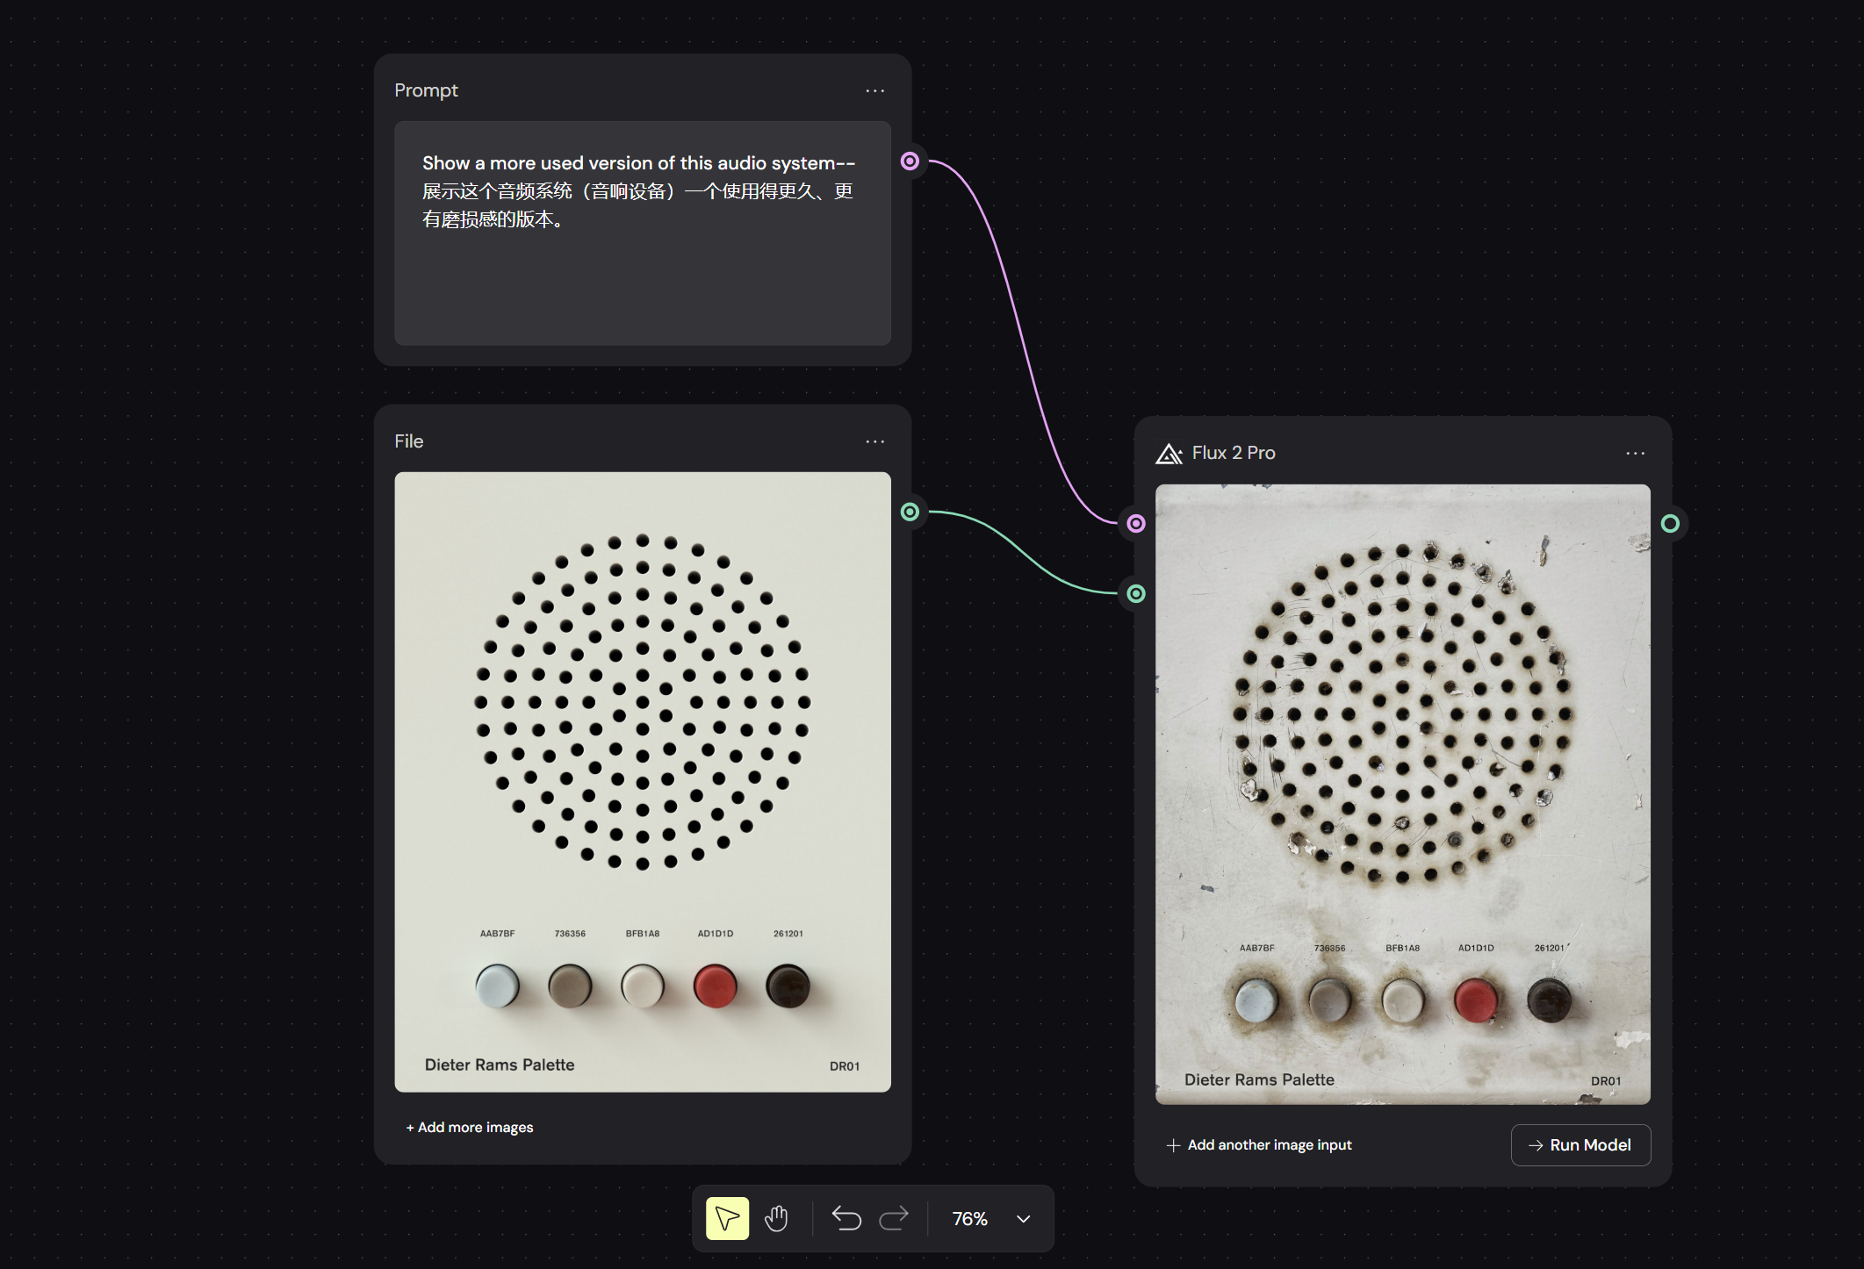Viewport: 1864px width, 1269px height.
Task: Activate the hand pan tool
Action: (x=776, y=1218)
